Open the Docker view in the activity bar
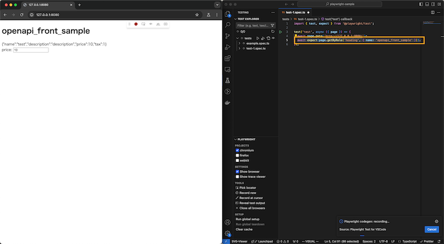444x244 pixels. pos(227,103)
